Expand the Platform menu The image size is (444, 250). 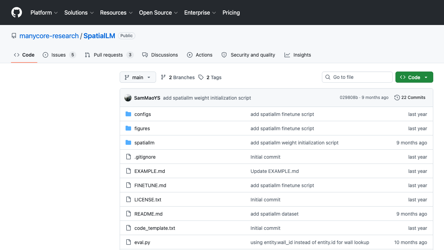[x=44, y=12]
